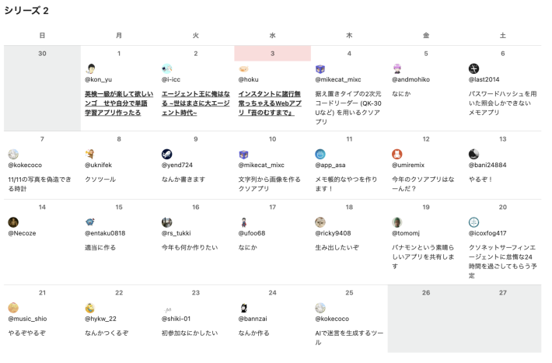Click @i-icc's avatar on day 2

tap(167, 68)
